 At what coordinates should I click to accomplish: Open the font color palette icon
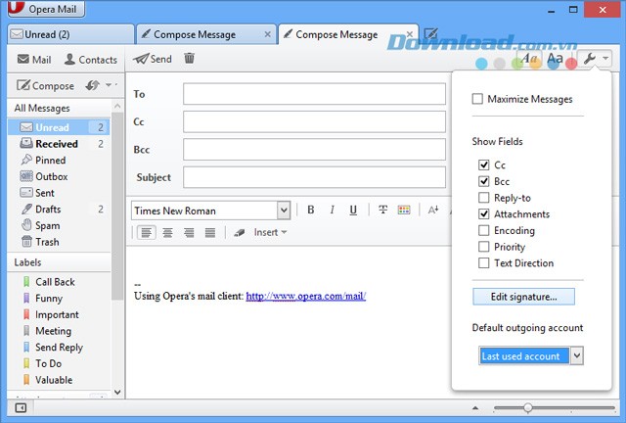pos(404,210)
